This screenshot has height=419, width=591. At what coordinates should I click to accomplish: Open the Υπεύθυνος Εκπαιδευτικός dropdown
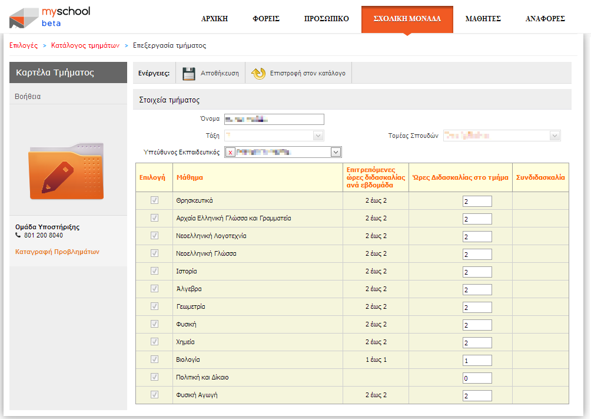coord(336,152)
